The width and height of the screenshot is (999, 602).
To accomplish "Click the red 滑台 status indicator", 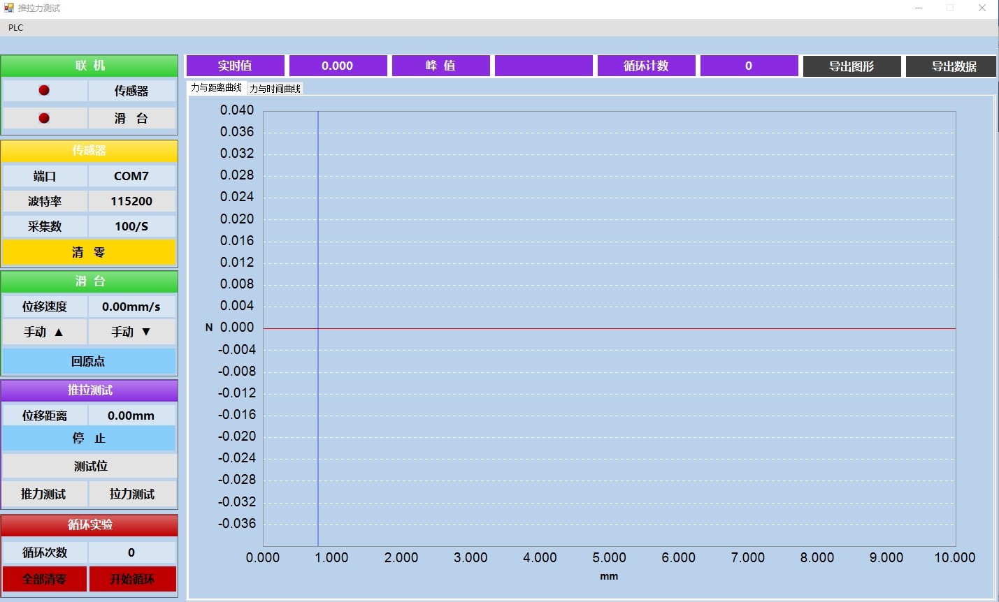I will 44,118.
